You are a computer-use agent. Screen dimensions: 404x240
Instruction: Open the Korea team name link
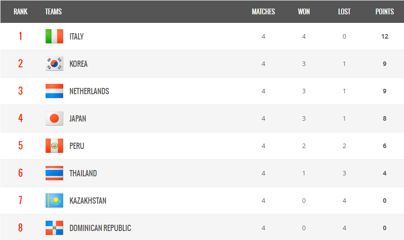[x=78, y=64]
